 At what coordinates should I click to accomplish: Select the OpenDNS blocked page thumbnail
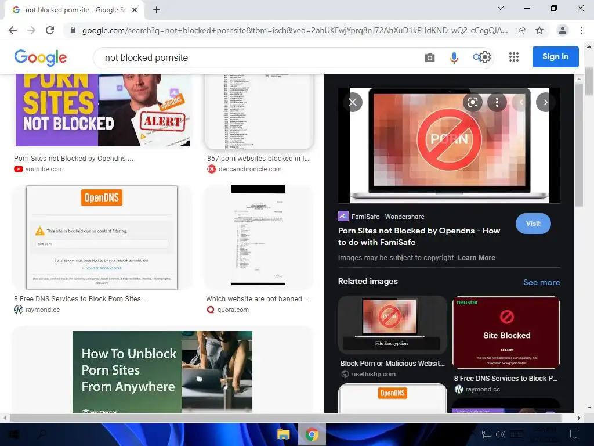(x=102, y=238)
